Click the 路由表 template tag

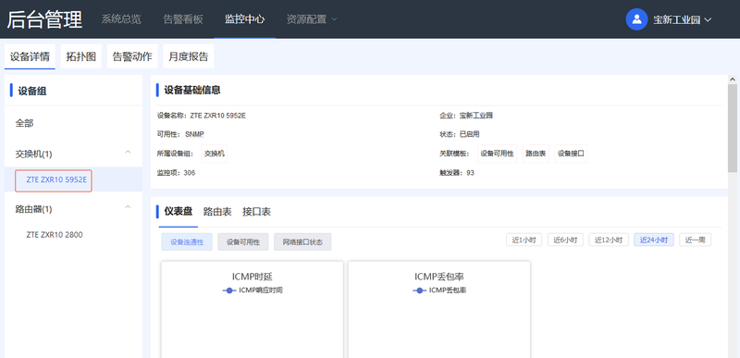click(x=536, y=154)
